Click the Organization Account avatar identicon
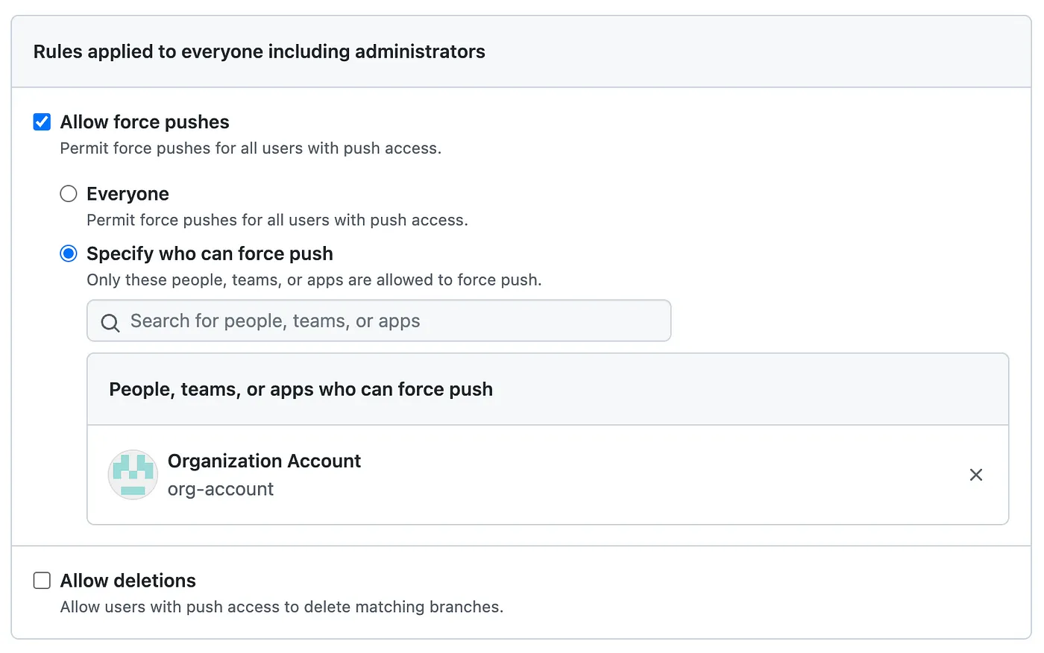 [x=133, y=474]
